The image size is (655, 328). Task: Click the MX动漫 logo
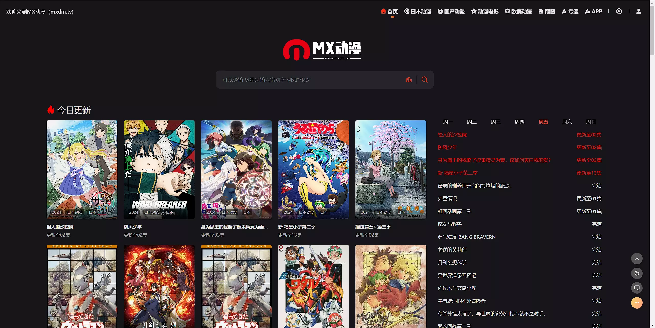322,50
